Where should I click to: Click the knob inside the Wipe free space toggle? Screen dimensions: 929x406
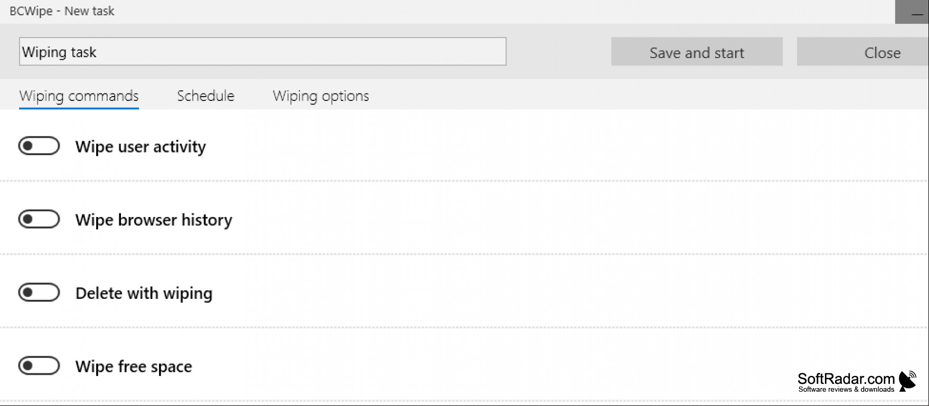coord(29,365)
